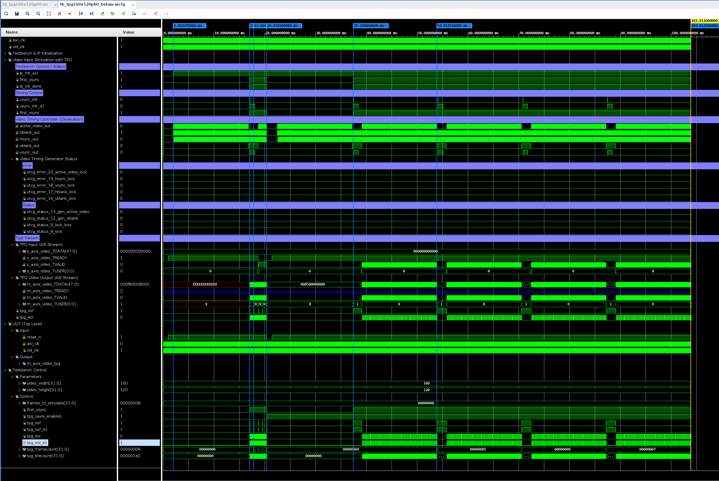Select the Status divider row
The image size is (719, 481).
coord(29,205)
